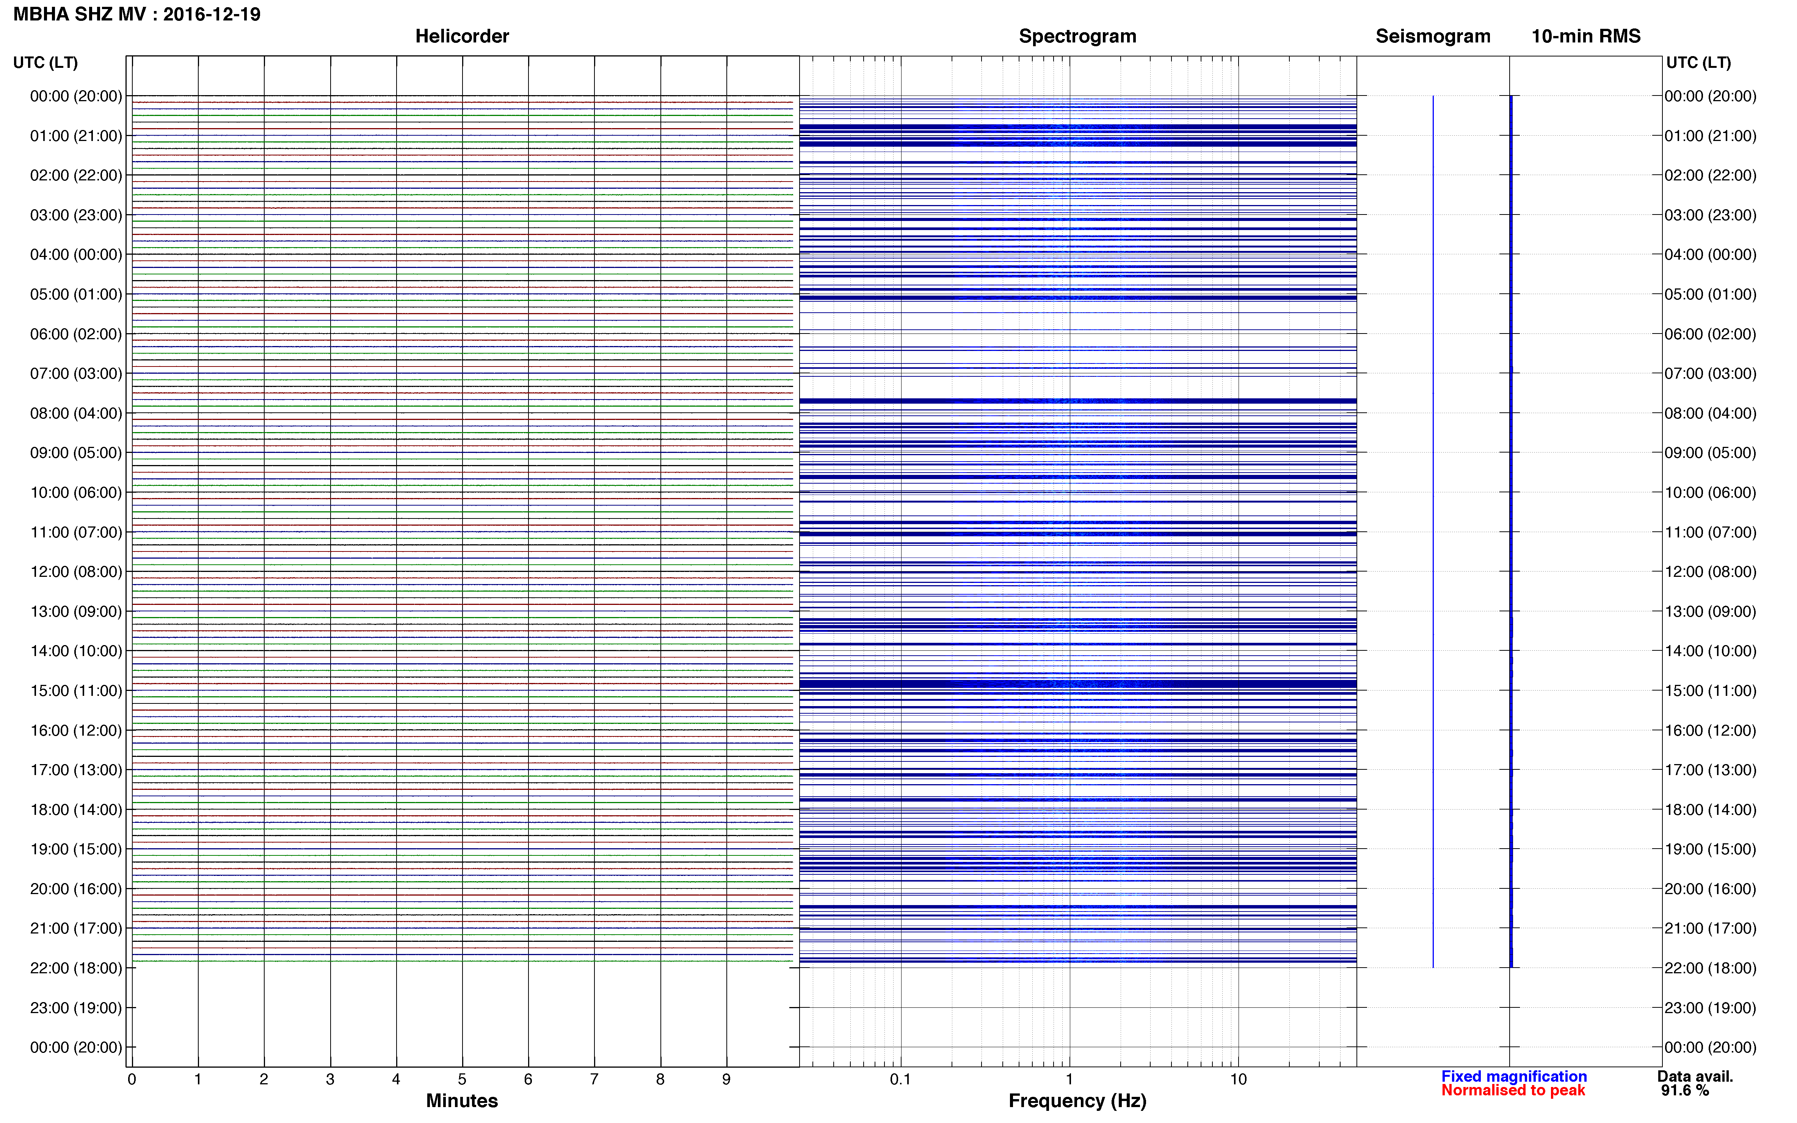
Task: Click the "Seismogram" panel heading
Action: [x=1433, y=36]
